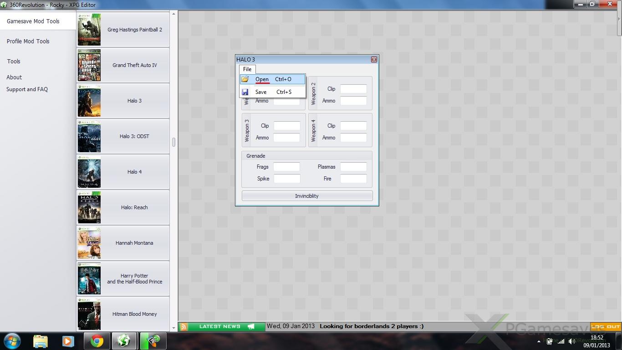Select Grand Theft Auto IV game entry
The image size is (622, 350).
coord(134,65)
